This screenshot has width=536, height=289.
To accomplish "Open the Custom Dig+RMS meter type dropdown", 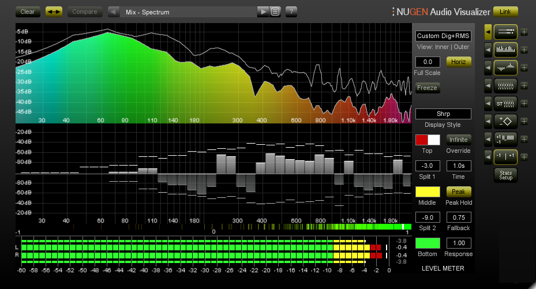I will tap(443, 36).
